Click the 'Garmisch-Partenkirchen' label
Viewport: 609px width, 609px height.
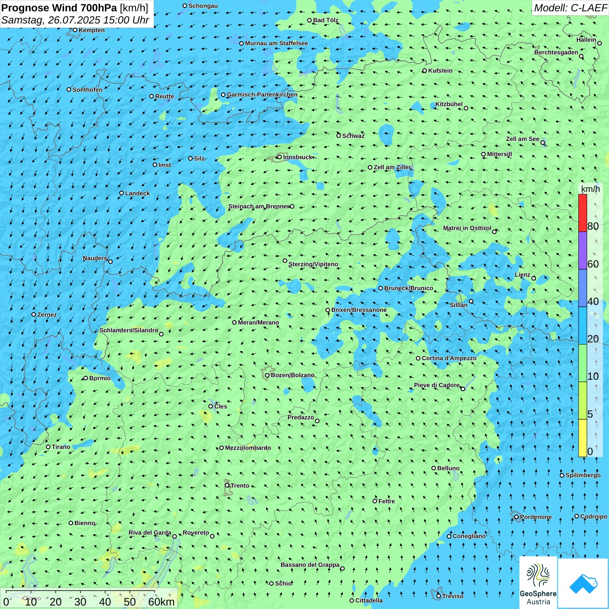[262, 94]
